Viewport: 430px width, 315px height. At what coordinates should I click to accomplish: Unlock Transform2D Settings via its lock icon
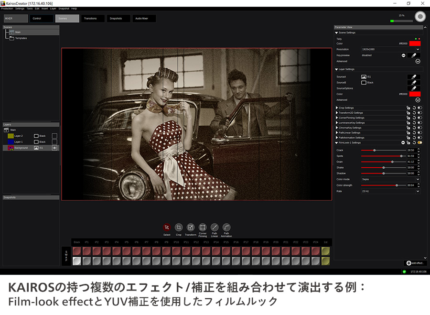[408, 113]
